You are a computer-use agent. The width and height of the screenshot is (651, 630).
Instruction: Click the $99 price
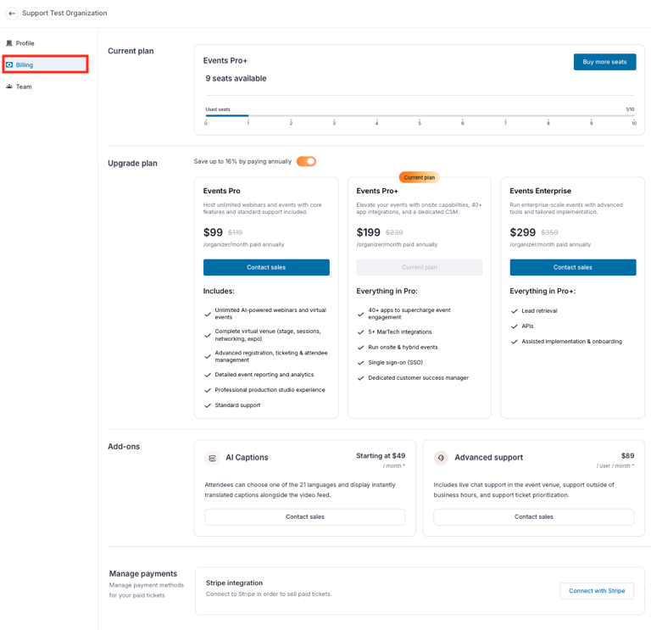click(213, 232)
